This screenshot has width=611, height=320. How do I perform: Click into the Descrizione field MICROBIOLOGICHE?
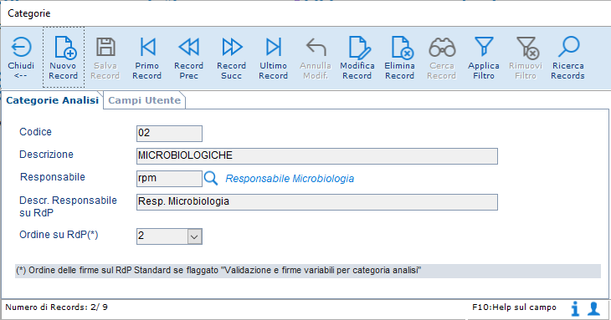[317, 156]
